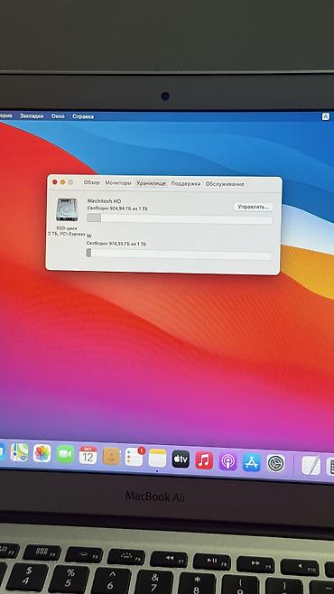Click the Macintosh HD storage usage bar
This screenshot has width=334, height=594.
tap(180, 218)
